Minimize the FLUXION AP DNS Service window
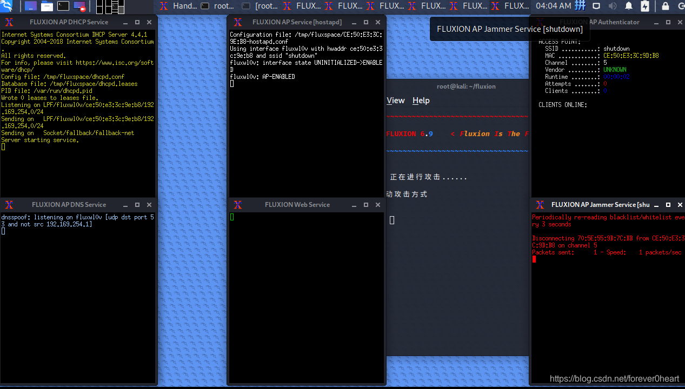The height and width of the screenshot is (389, 685). [125, 205]
